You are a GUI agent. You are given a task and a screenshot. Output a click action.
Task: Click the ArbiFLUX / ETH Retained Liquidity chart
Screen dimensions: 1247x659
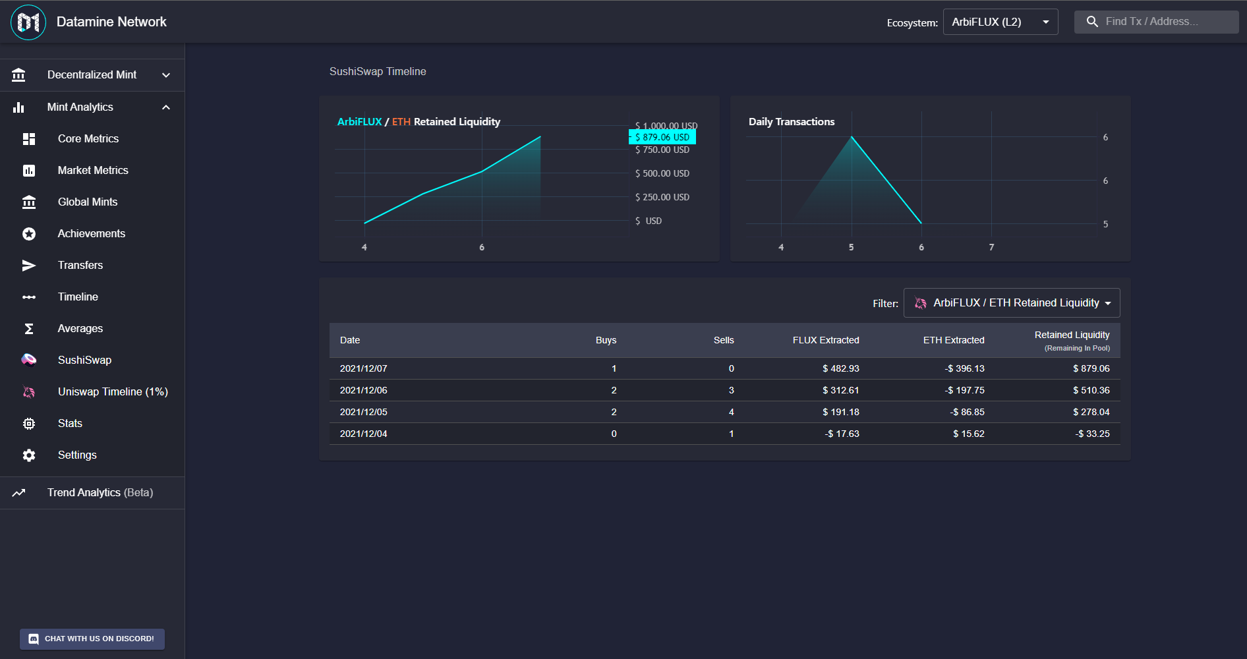coord(519,179)
